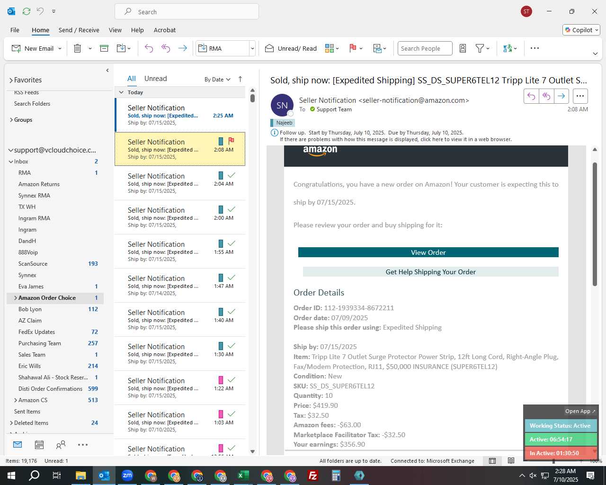Click the top Search box
This screenshot has height=485, width=606.
pyautogui.click(x=187, y=11)
